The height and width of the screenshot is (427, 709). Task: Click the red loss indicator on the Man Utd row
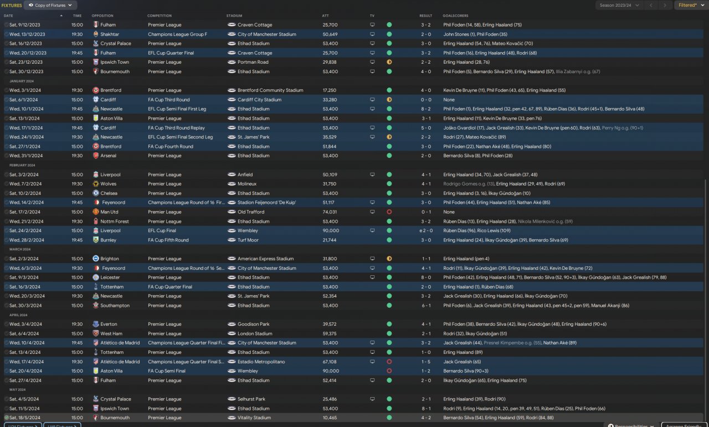pos(389,212)
